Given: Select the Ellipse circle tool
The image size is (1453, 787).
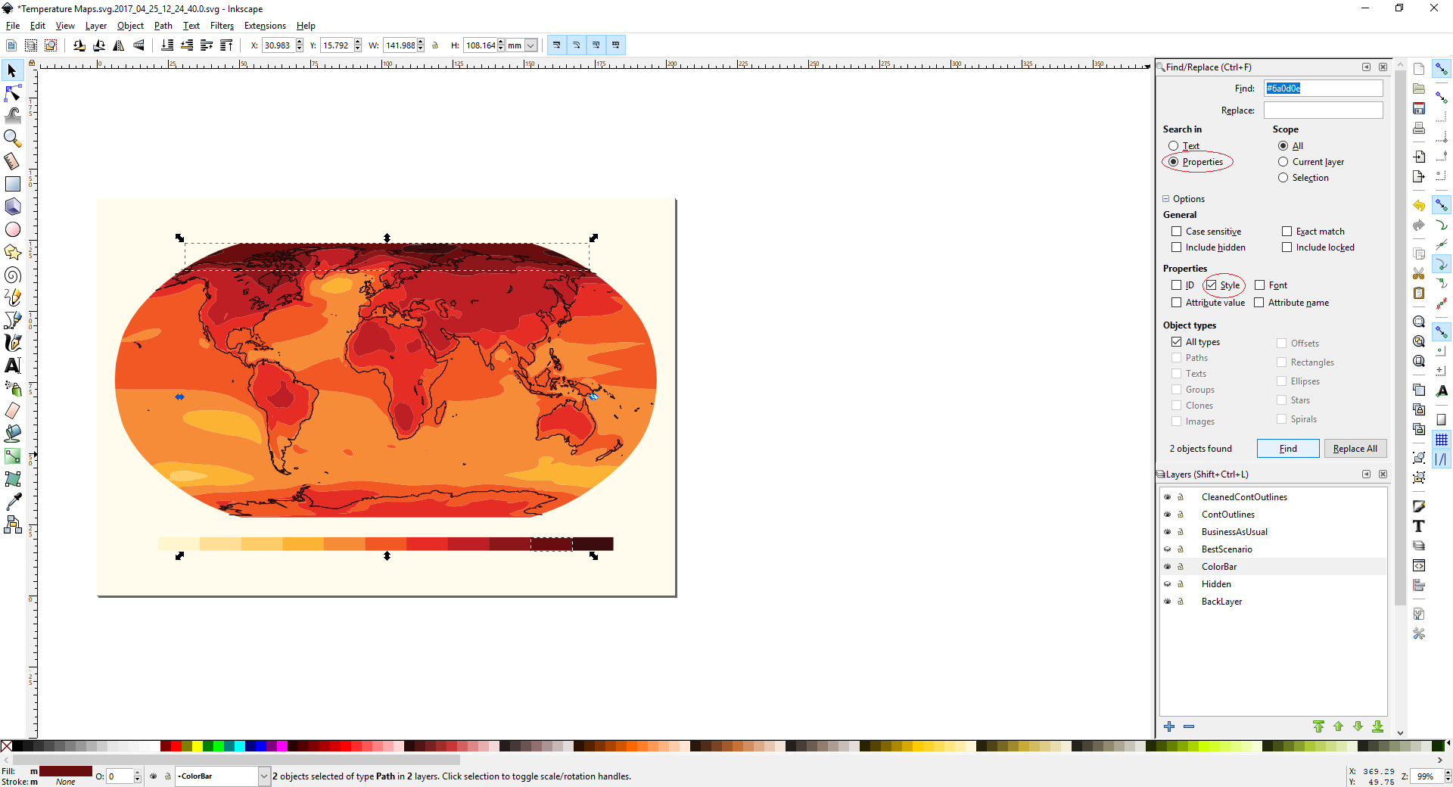Looking at the screenshot, I should [x=12, y=229].
